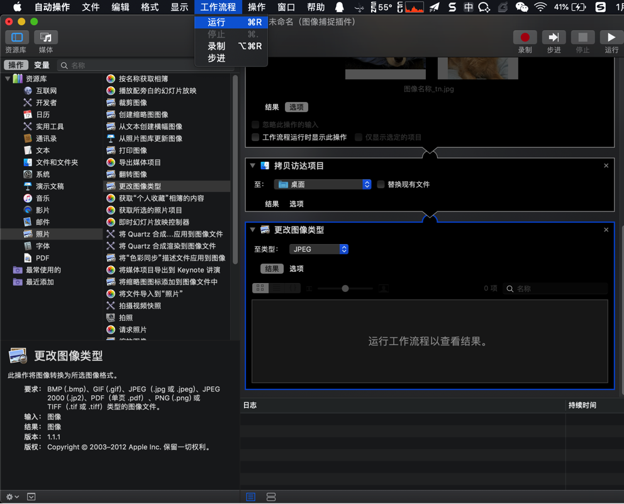Screen dimensions: 624x504
Task: Open WeChat in the menu bar
Action: [x=521, y=7]
